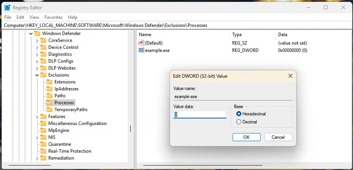Expand the Diagnostics key
Viewport: 353px width, 170px height.
pyautogui.click(x=37, y=54)
